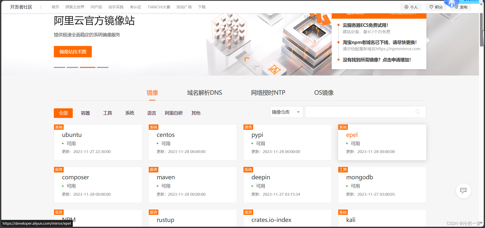Open 首页 in top navigation

click(x=55, y=7)
